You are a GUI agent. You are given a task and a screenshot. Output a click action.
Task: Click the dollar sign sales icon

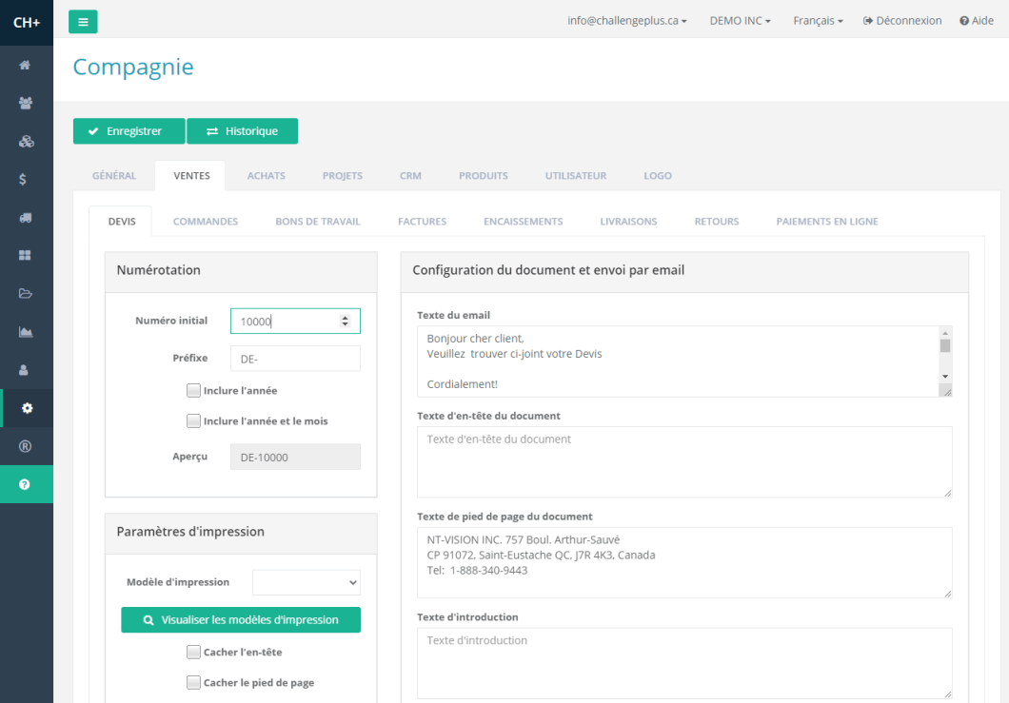coord(26,179)
